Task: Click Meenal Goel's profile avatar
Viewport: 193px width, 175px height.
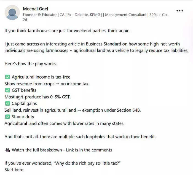Action: 12,12
